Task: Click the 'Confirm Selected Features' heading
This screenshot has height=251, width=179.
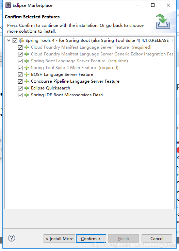Action: (32, 17)
